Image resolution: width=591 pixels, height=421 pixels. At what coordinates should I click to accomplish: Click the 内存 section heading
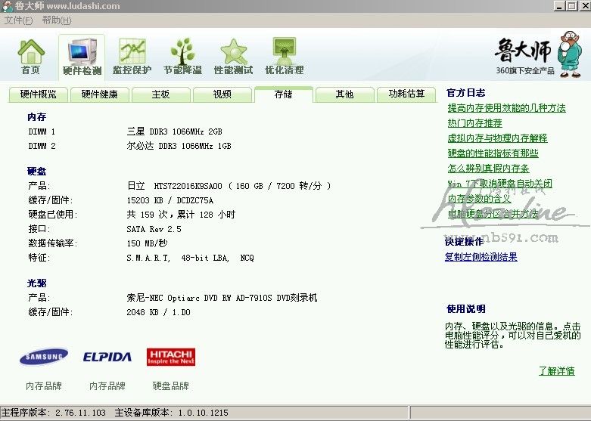coord(36,117)
